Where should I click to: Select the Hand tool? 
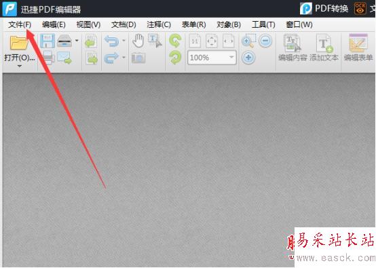[x=138, y=41]
